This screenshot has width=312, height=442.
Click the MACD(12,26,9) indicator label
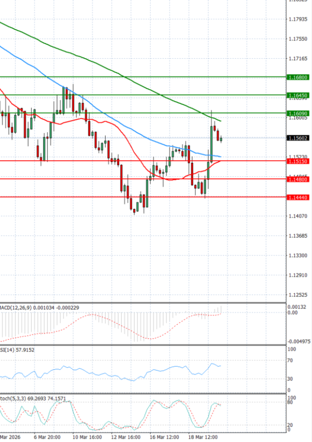39,308
